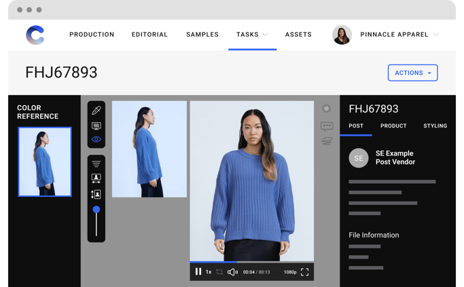
Task: Open the 1080p resolution selector
Action: 290,272
